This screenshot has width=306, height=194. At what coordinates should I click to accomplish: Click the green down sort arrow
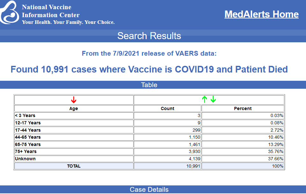pyautogui.click(x=213, y=100)
